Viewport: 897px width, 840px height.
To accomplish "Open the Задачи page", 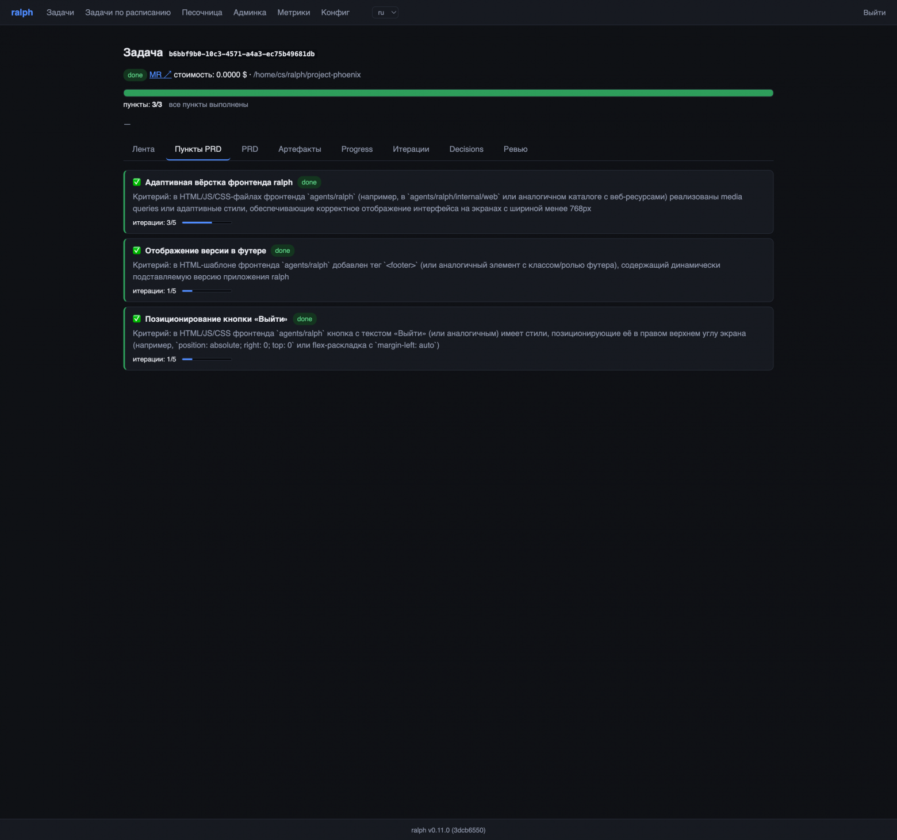I will [x=60, y=13].
